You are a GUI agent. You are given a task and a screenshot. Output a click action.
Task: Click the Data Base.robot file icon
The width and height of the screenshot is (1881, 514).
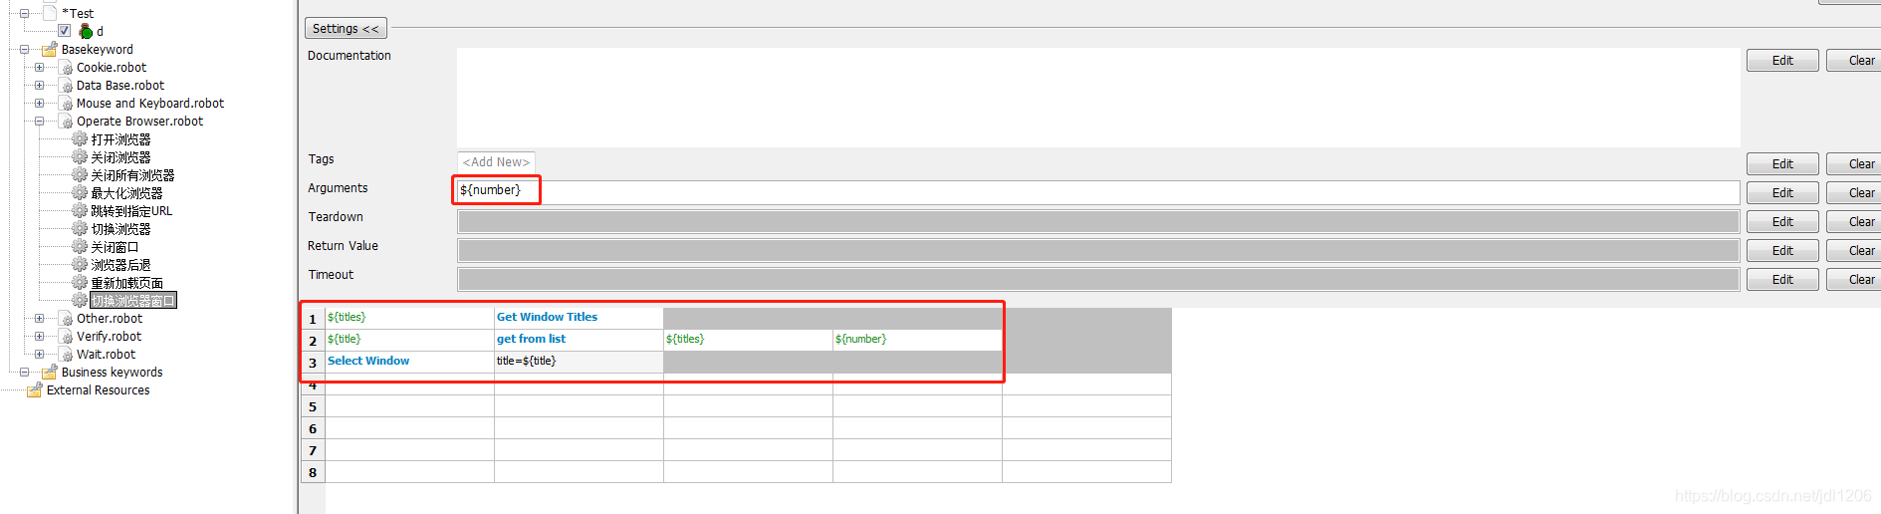(x=66, y=86)
